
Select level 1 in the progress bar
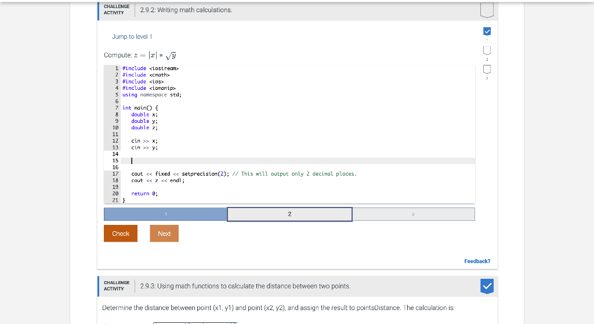[165, 214]
